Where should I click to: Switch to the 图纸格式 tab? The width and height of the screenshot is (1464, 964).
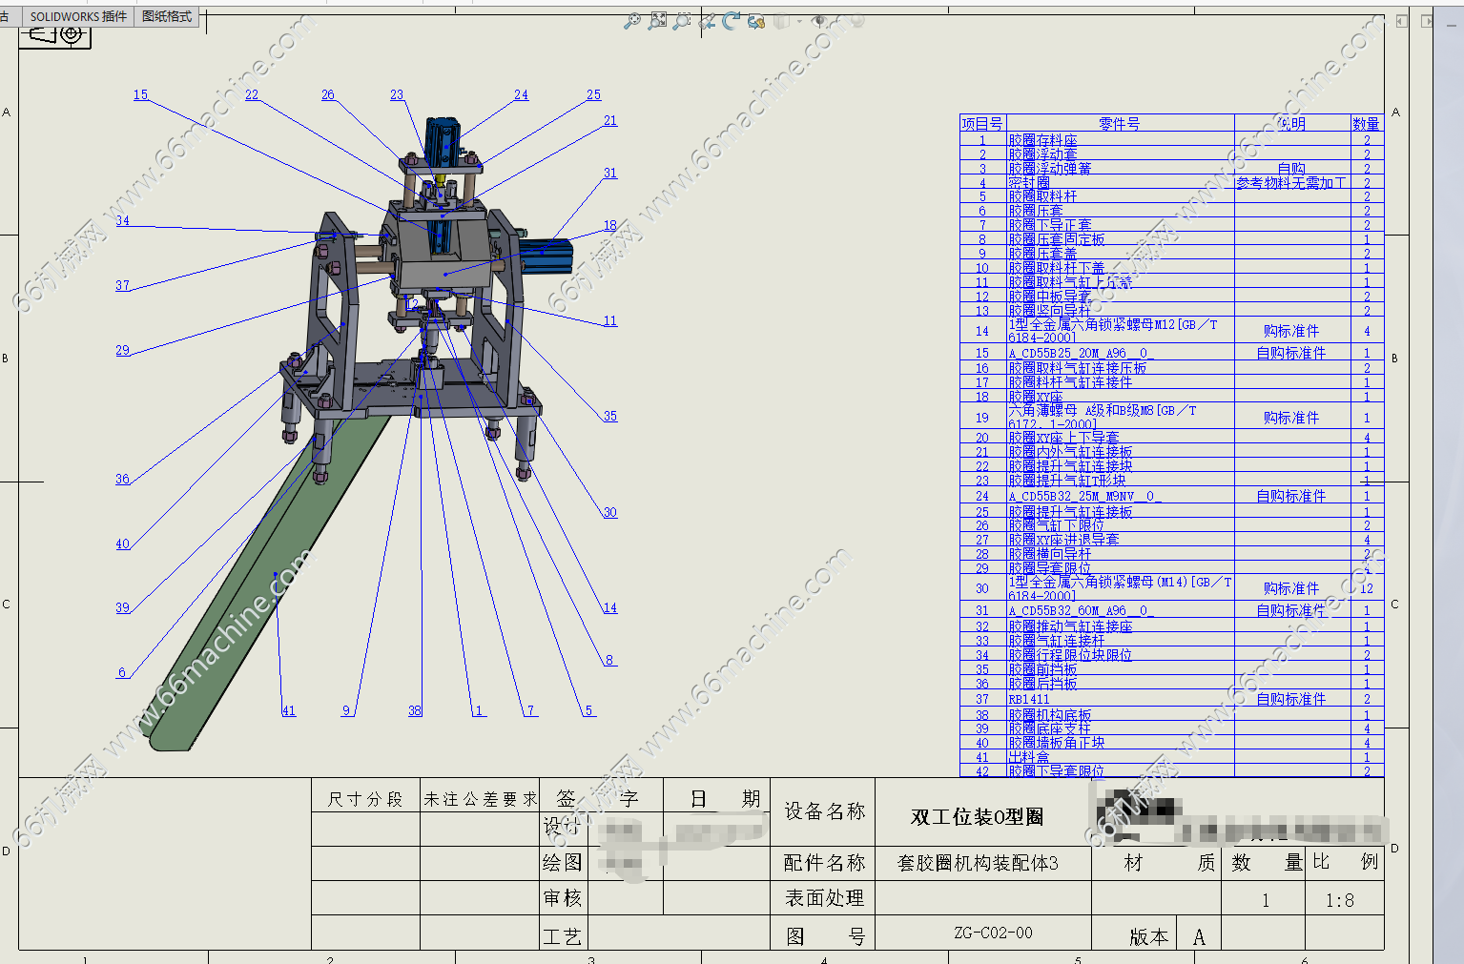pyautogui.click(x=167, y=16)
